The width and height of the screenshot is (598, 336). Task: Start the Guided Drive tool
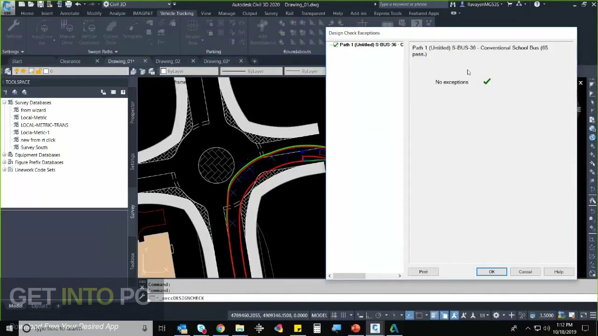(x=111, y=33)
